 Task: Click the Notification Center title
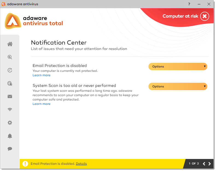[59, 43]
